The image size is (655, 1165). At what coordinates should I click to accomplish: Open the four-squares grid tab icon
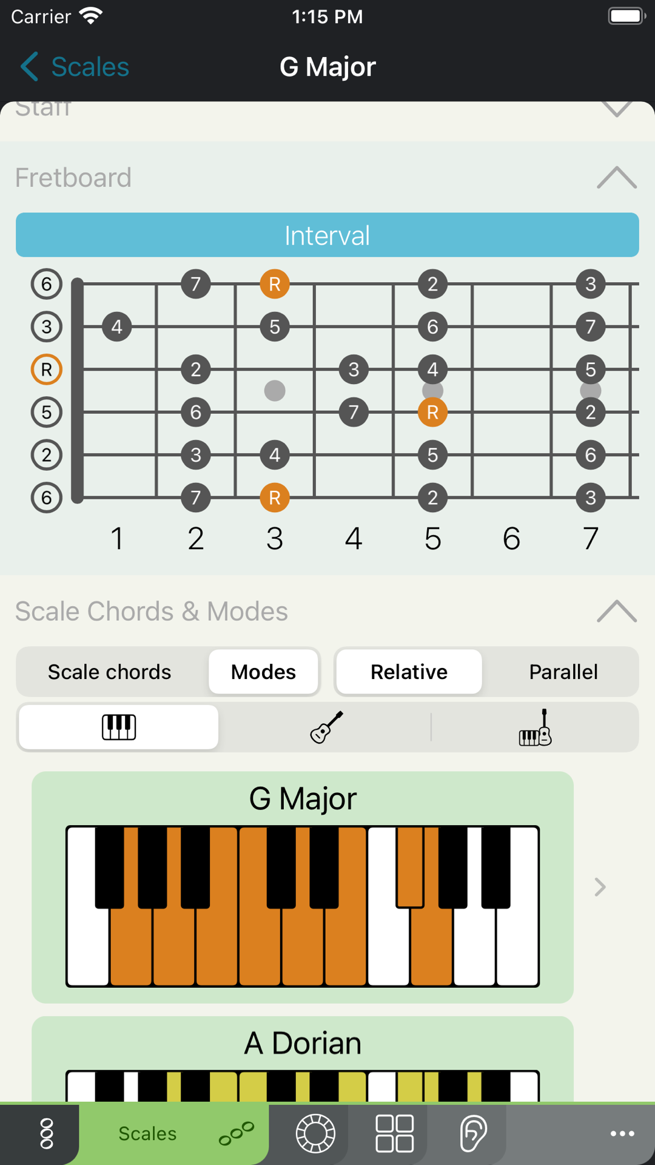click(394, 1133)
